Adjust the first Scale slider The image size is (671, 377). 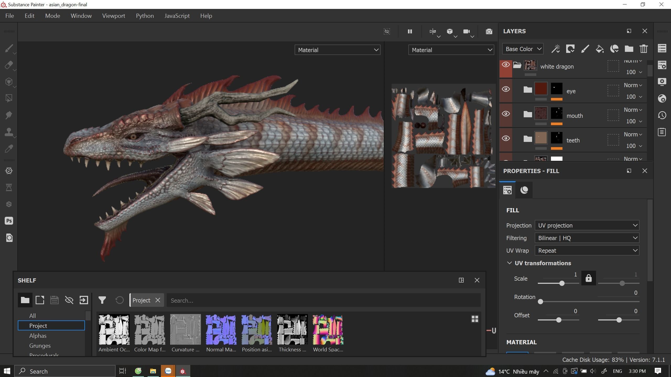tap(562, 283)
